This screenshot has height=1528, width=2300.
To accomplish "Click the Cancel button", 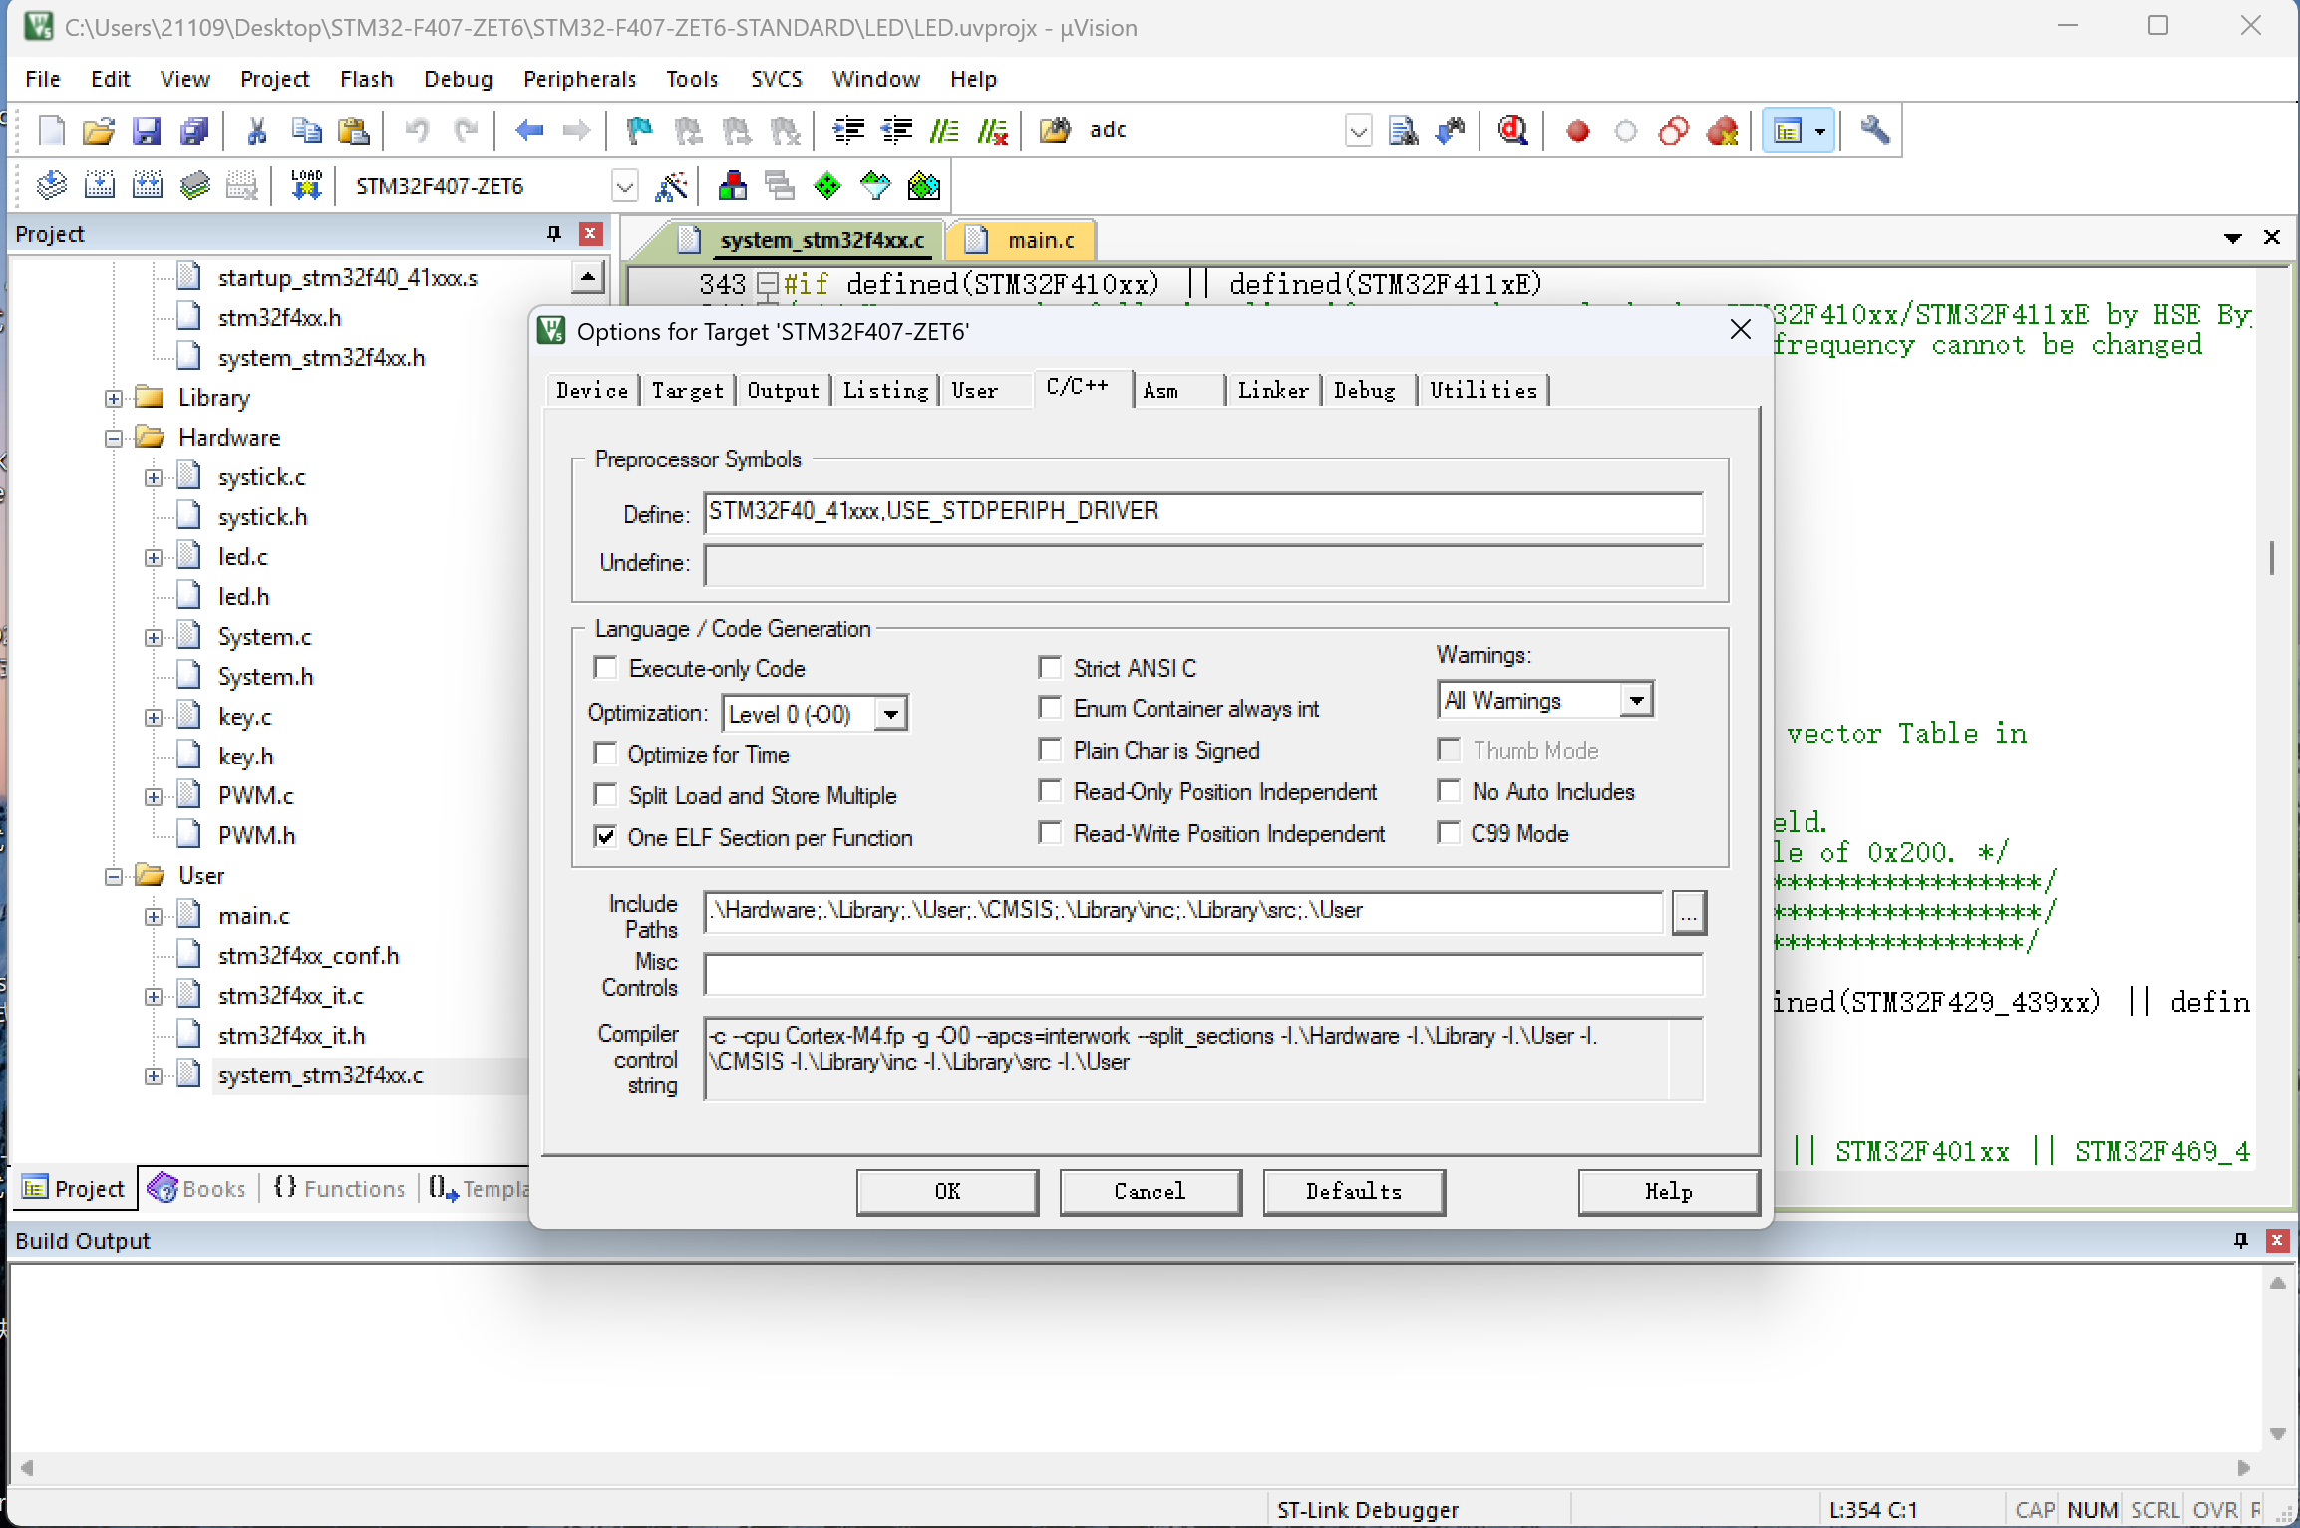I will (1150, 1191).
